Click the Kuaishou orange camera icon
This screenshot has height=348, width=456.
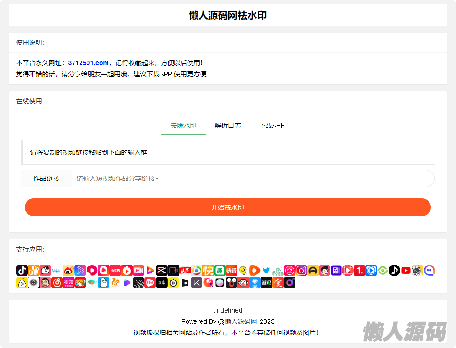tap(34, 270)
